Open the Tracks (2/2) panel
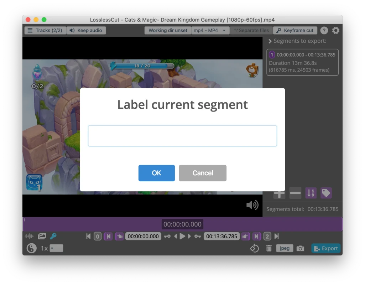This screenshot has height=285, width=365. point(45,31)
